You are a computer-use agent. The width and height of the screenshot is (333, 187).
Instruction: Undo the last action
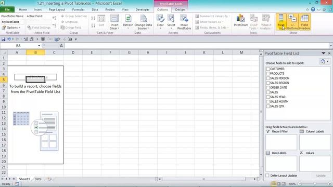(x=9, y=39)
